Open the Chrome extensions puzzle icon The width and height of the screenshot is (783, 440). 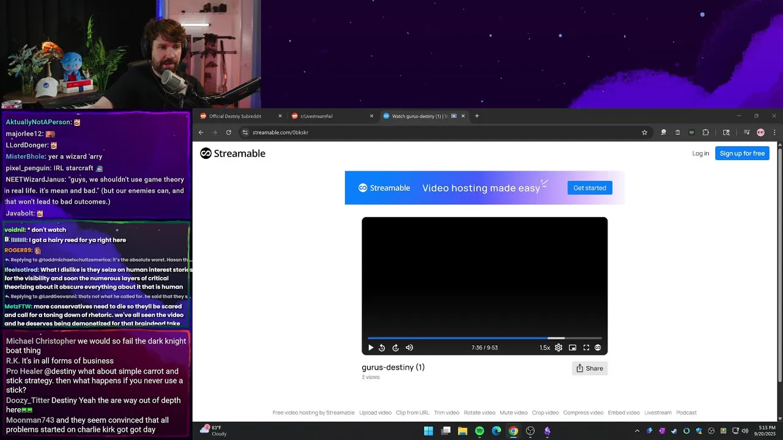coord(705,132)
